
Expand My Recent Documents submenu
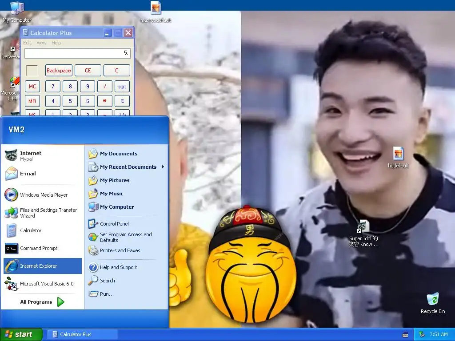pos(127,167)
